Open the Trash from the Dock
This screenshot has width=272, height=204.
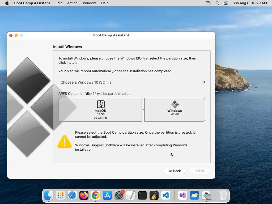tap(223, 195)
